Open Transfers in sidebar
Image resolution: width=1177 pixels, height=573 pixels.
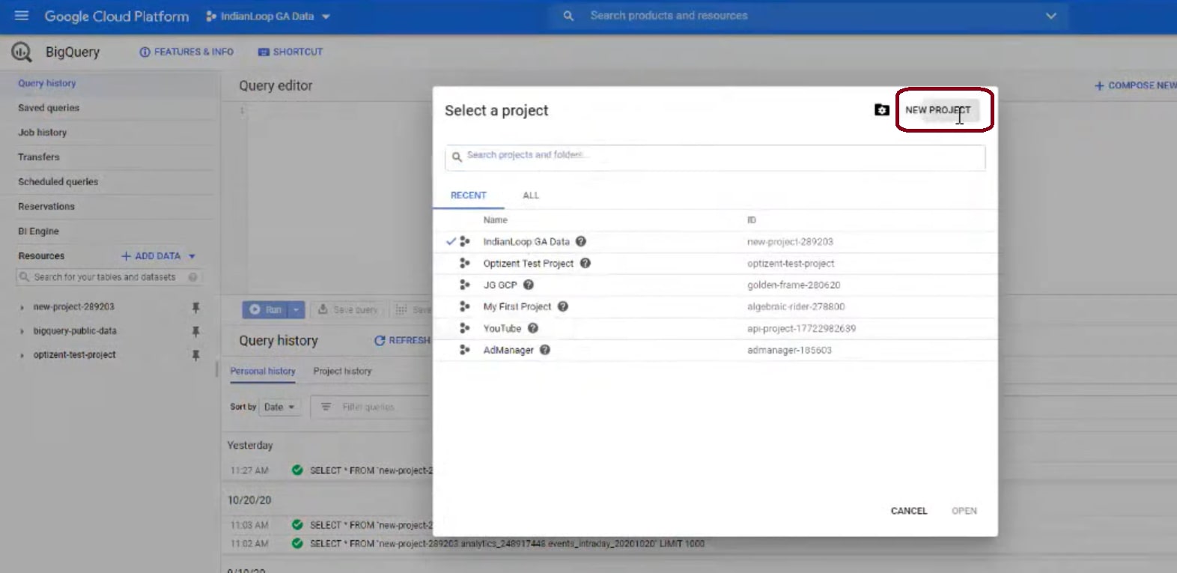39,157
